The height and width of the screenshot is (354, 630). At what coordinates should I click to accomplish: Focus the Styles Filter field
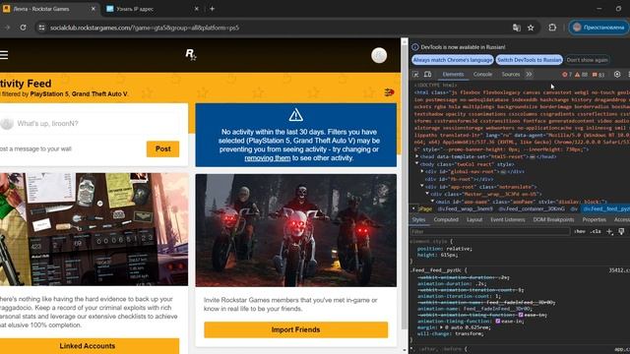(x=490, y=232)
